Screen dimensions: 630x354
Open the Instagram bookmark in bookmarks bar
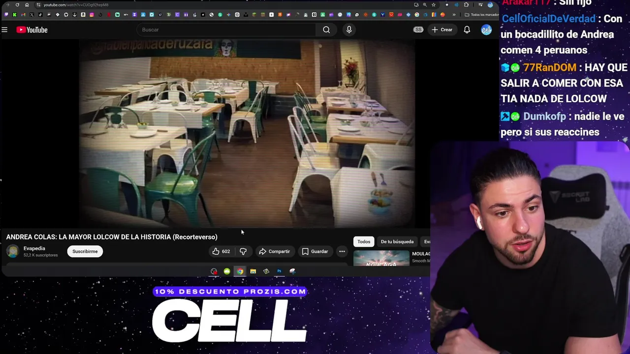coord(92,15)
